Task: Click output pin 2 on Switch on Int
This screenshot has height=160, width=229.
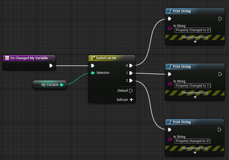Action: click(131, 80)
